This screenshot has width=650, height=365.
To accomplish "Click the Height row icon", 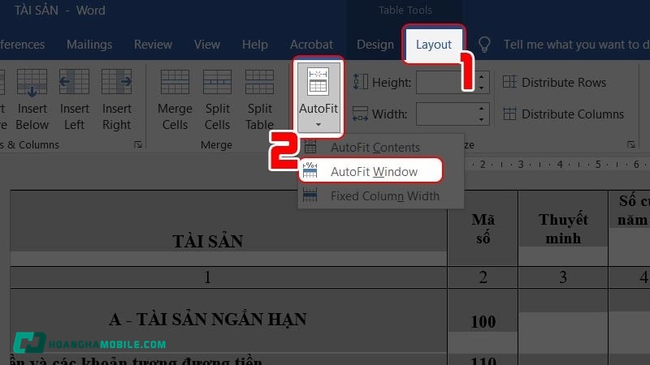I will tap(360, 82).
